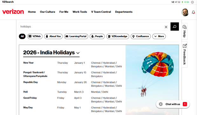
Task: Open the Departments menu
Action: point(124,12)
